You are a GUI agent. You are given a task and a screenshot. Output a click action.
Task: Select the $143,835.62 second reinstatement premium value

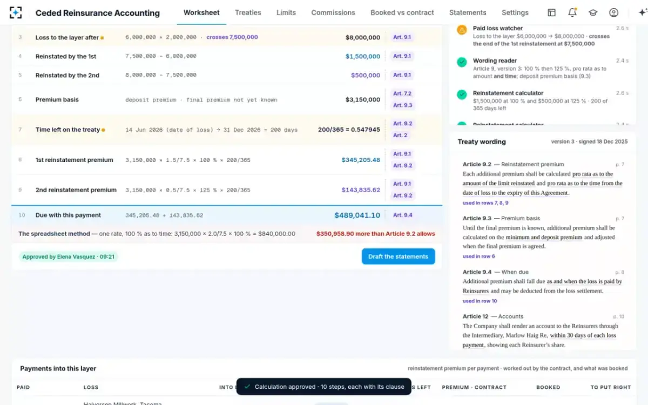[x=361, y=190]
